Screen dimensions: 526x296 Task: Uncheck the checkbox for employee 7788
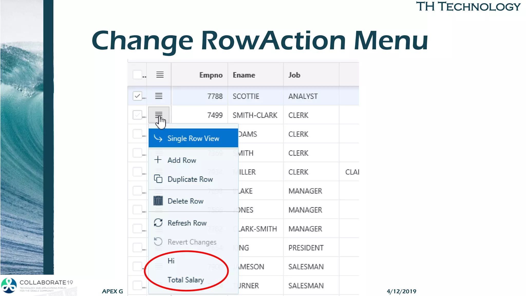click(137, 96)
